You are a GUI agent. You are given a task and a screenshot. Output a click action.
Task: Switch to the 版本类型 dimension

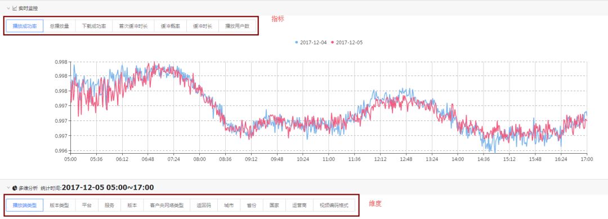tap(59, 205)
